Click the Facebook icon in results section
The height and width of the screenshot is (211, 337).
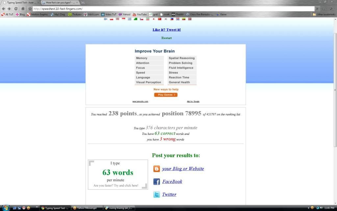tap(157, 182)
